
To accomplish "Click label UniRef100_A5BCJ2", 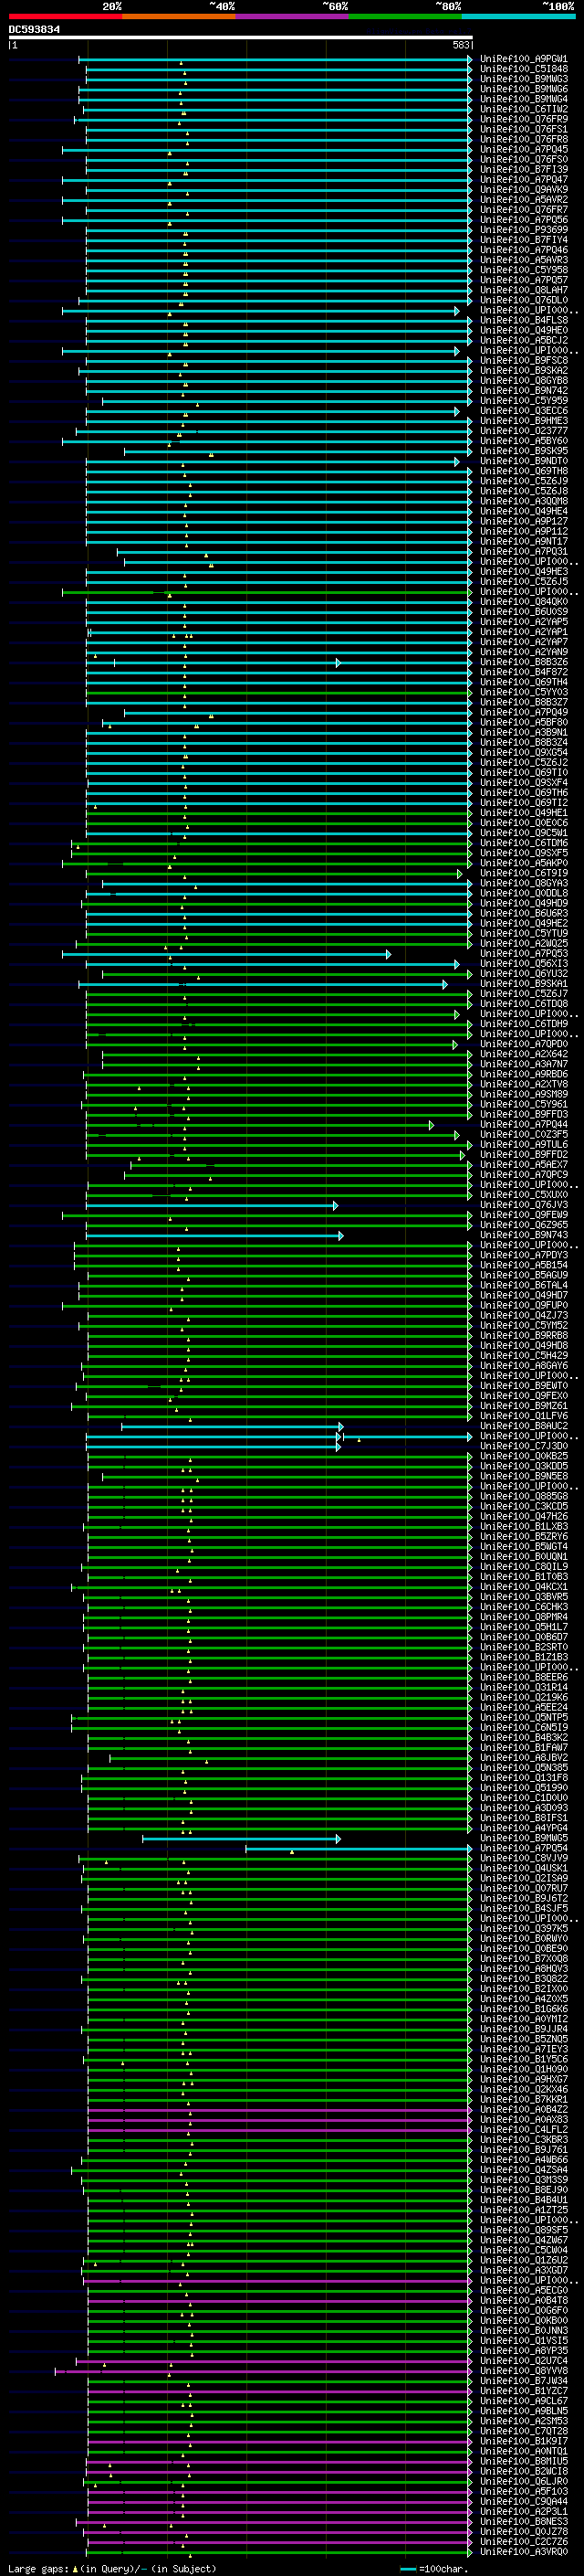I will click(x=523, y=341).
